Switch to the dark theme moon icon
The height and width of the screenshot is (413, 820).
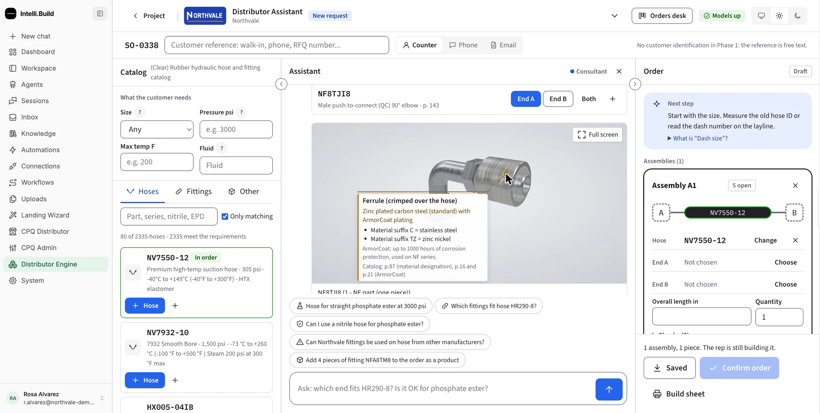click(797, 16)
